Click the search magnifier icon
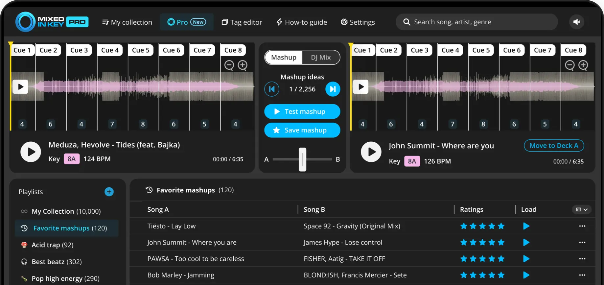 pos(407,22)
